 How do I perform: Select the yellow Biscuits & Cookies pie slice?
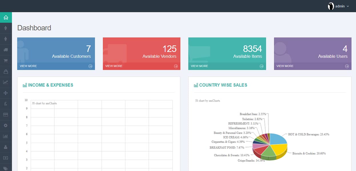pyautogui.click(x=279, y=150)
